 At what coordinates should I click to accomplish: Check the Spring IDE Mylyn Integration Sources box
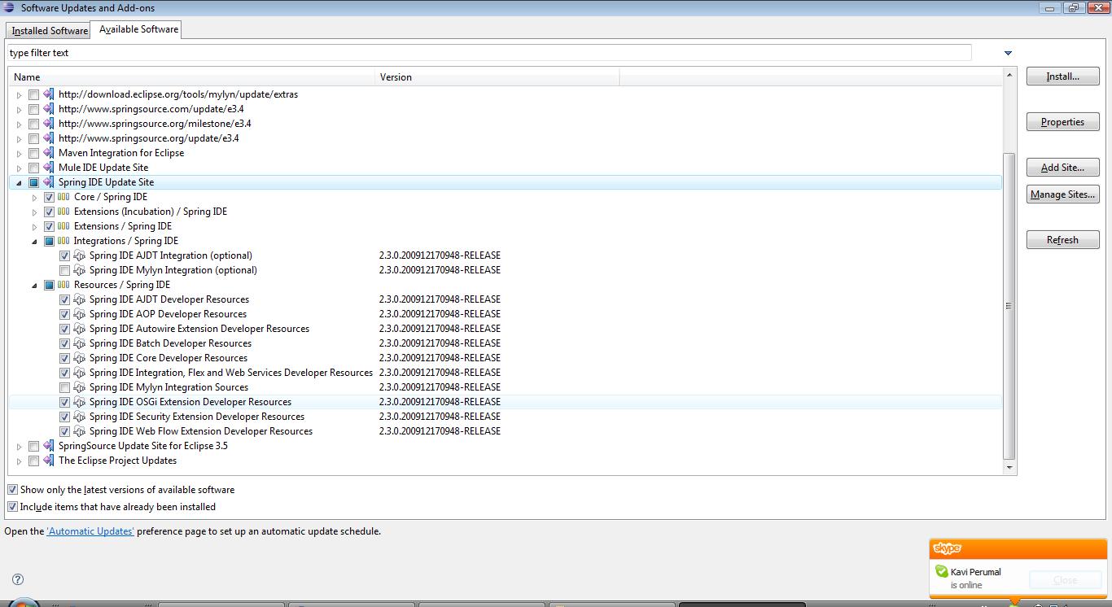[64, 387]
